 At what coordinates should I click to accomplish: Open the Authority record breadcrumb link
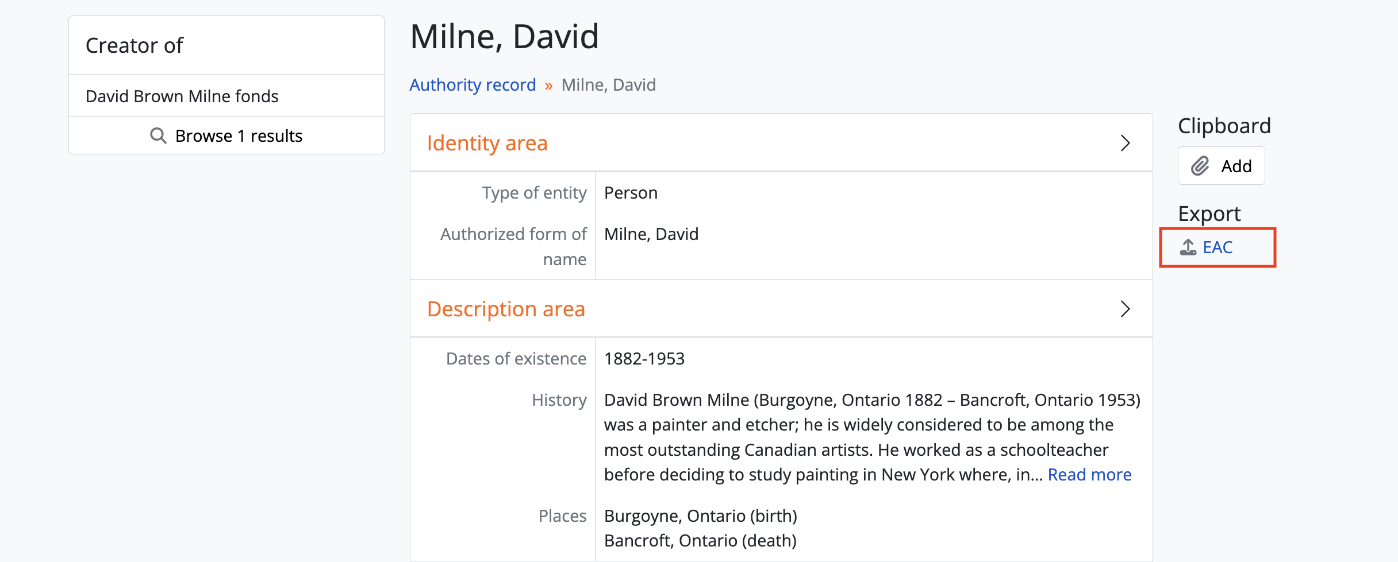pos(473,85)
